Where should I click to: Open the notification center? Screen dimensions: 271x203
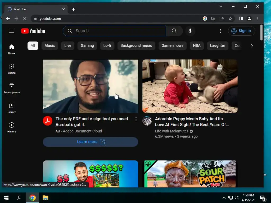(x=263, y=198)
